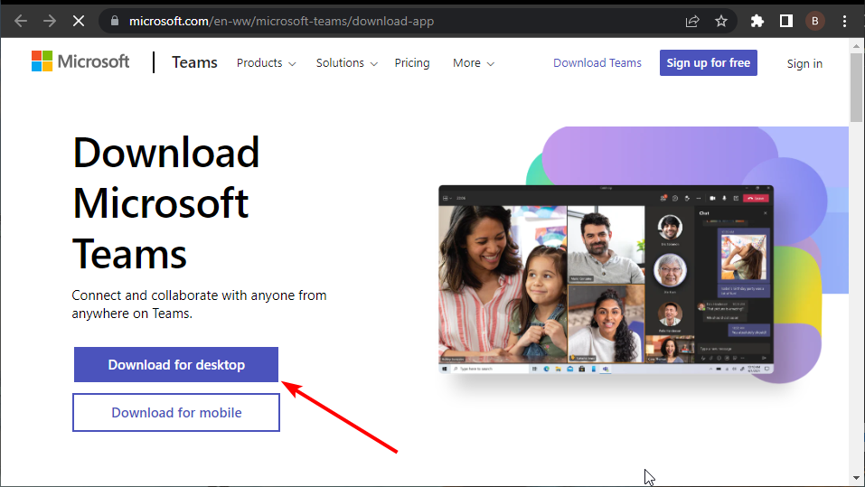Image resolution: width=865 pixels, height=487 pixels.
Task: Click the share page icon in address bar
Action: point(692,21)
